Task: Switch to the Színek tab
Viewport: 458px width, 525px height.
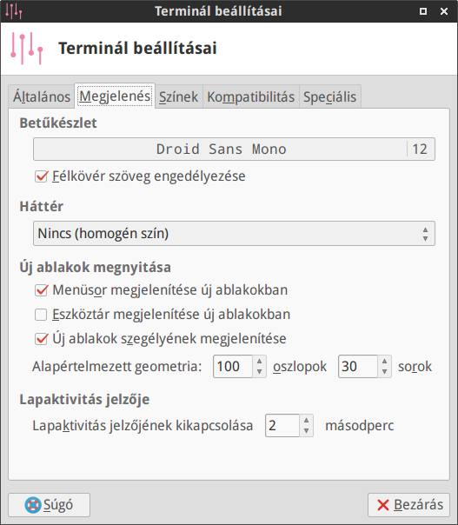Action: tap(178, 97)
